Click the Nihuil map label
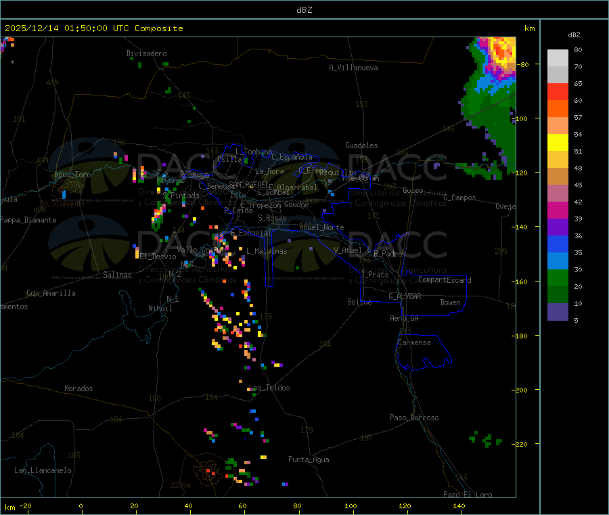609x515 pixels. (160, 309)
